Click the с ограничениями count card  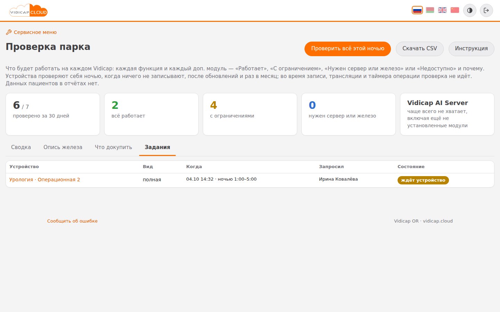tap(250, 114)
